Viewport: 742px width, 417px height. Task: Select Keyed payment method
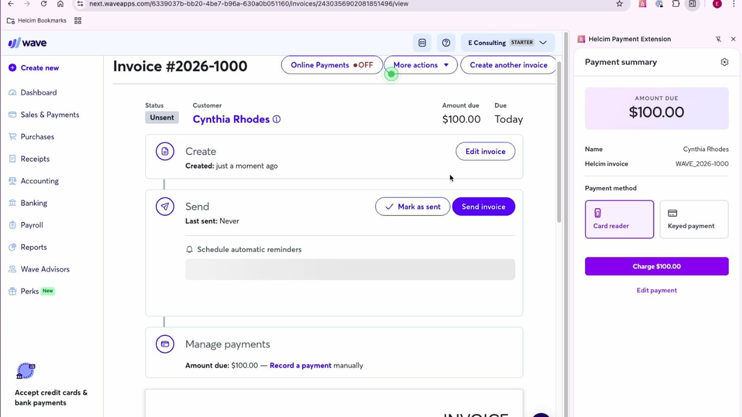coord(694,219)
